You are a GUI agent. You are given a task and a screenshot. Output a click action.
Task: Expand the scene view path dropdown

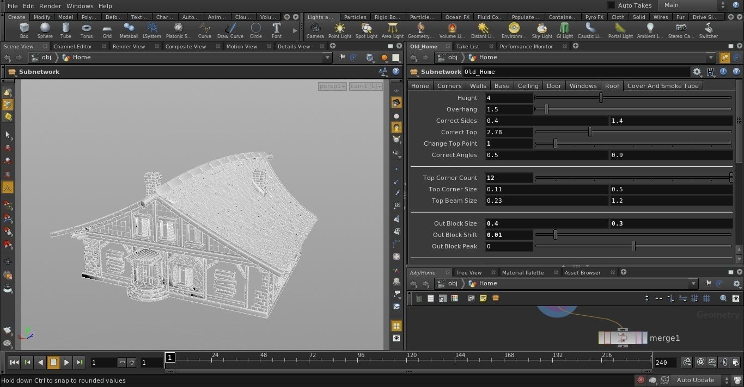coord(327,58)
